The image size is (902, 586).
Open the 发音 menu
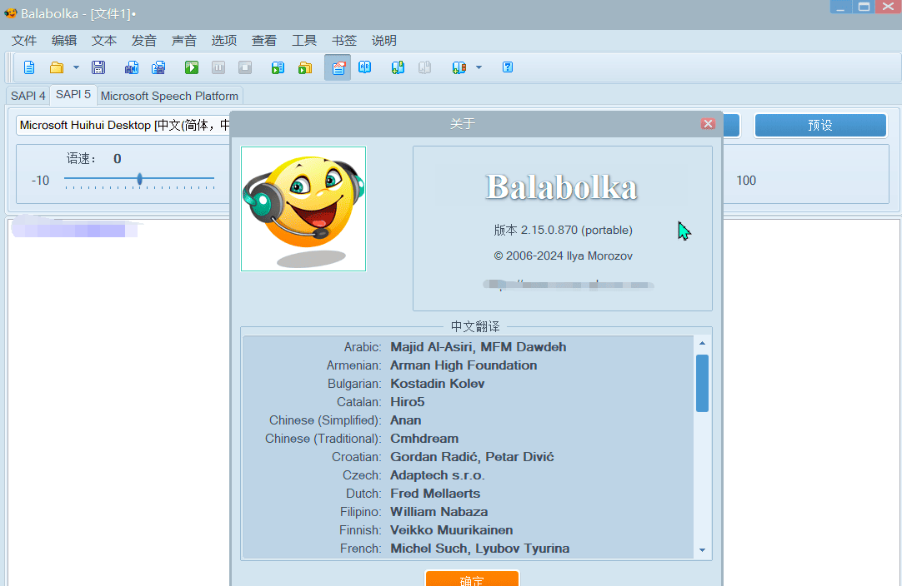click(x=144, y=41)
